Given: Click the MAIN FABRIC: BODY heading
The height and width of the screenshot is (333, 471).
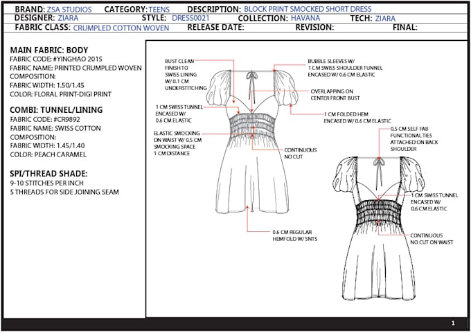Looking at the screenshot, I should tap(49, 50).
